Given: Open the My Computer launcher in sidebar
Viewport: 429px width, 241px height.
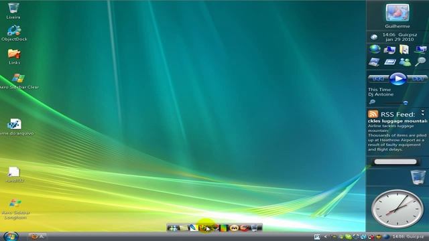Looking at the screenshot, I should (x=389, y=50).
